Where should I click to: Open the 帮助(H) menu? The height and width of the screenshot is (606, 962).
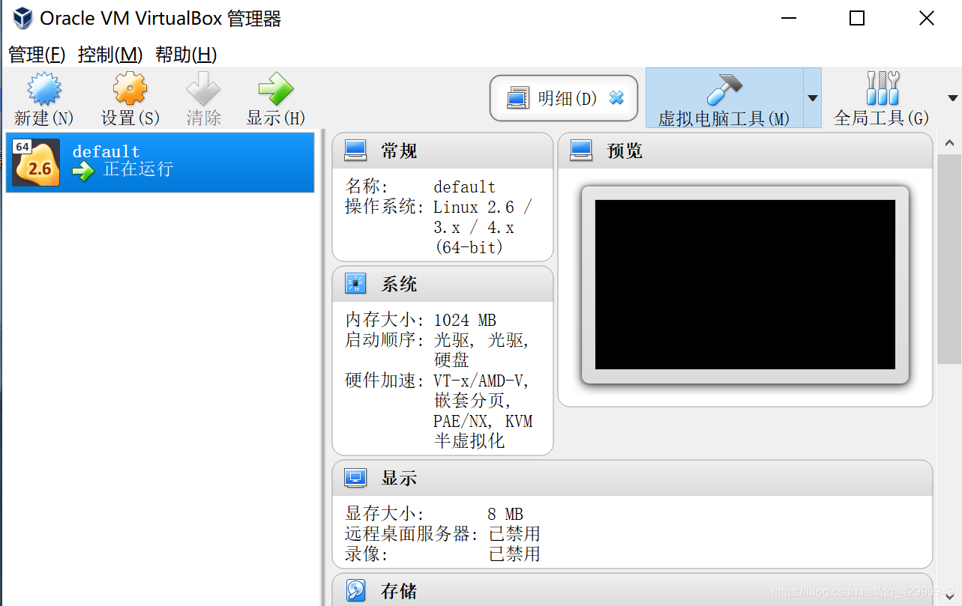pyautogui.click(x=186, y=55)
